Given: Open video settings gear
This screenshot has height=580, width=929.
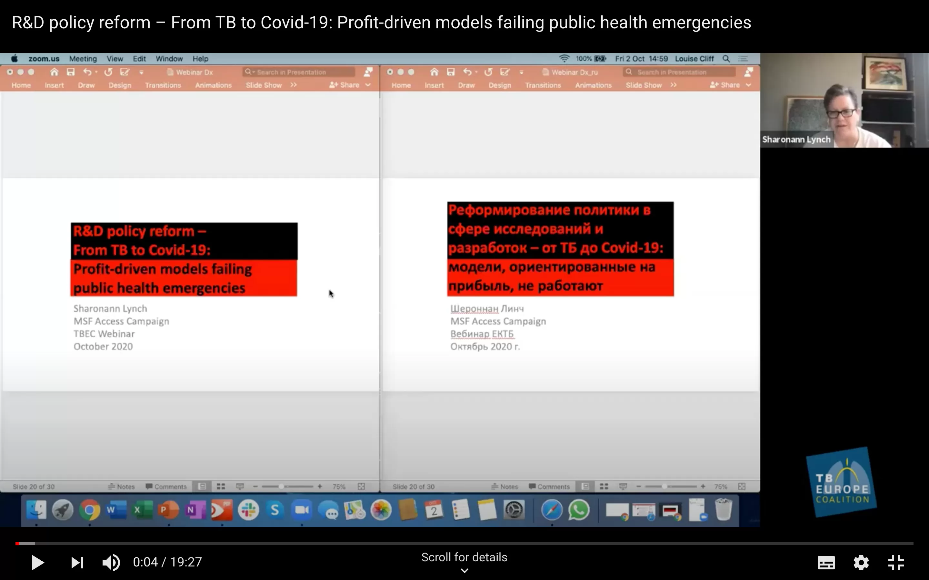Looking at the screenshot, I should [x=861, y=562].
